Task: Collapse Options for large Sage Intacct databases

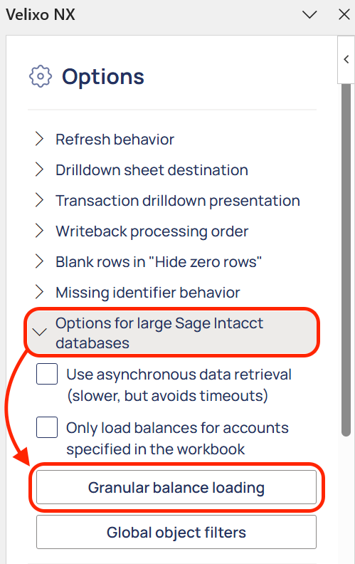Action: (172, 333)
